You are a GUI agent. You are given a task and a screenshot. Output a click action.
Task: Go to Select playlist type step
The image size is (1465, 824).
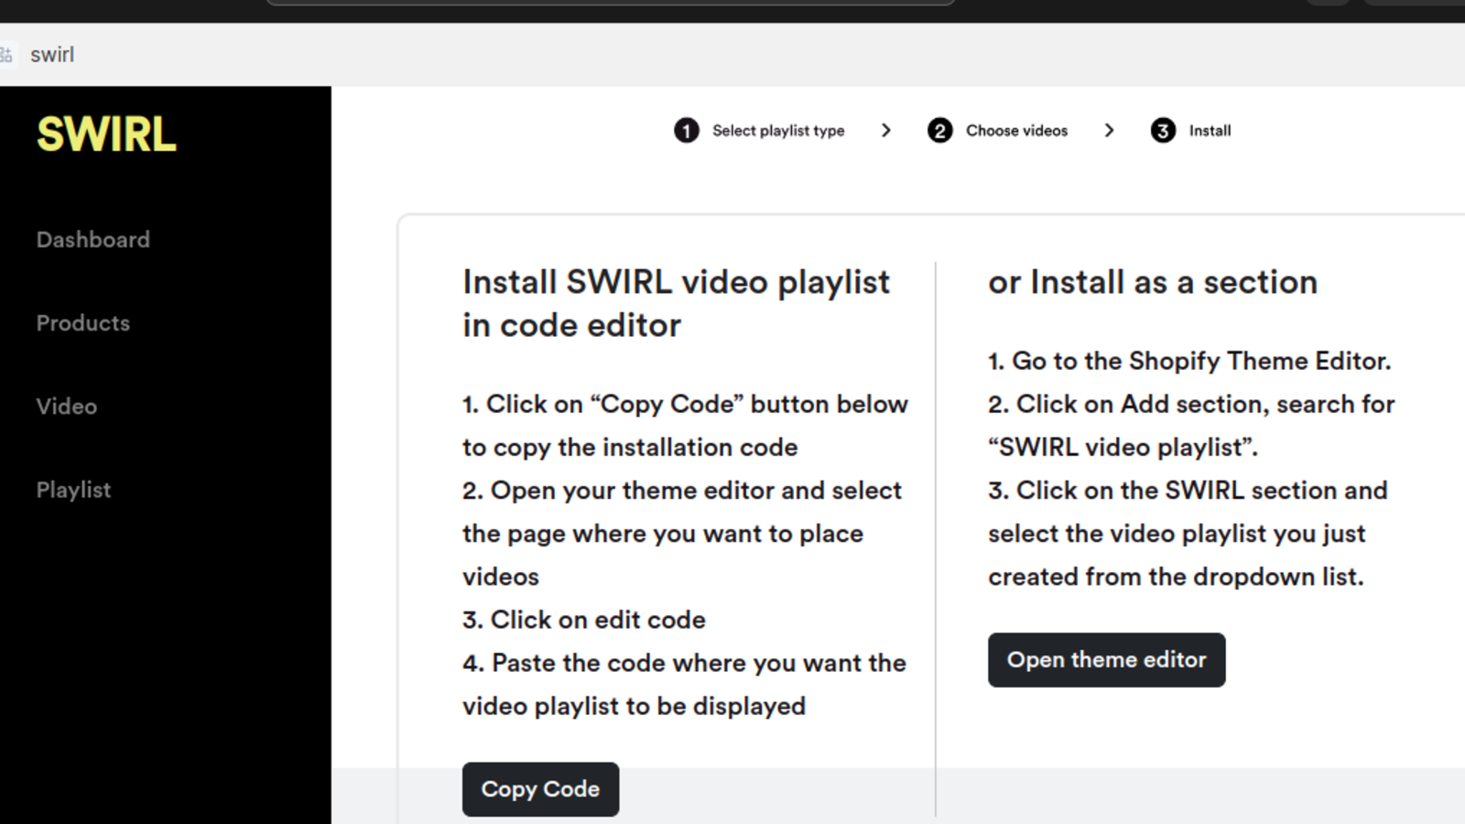[x=778, y=131]
